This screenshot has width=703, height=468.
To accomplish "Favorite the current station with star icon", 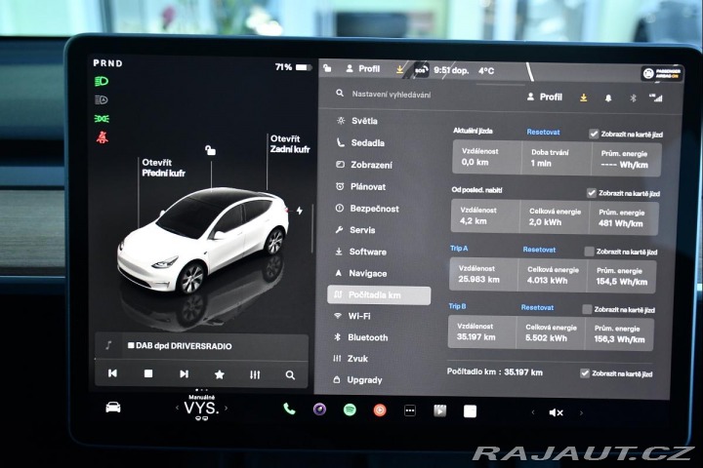I will pos(220,374).
